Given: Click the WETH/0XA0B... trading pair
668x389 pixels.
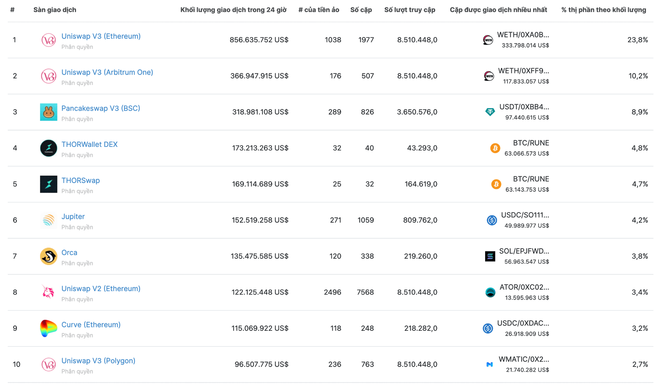Looking at the screenshot, I should click(x=523, y=35).
